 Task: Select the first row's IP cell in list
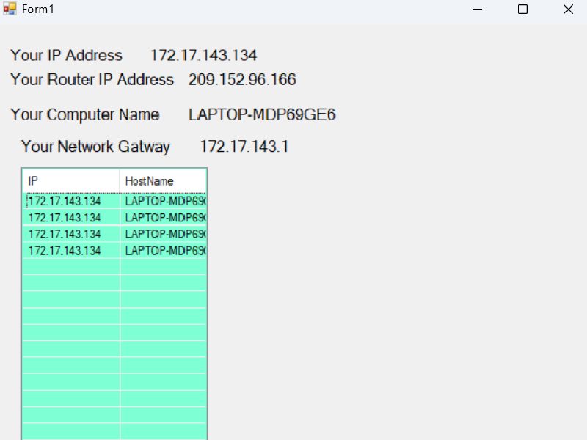point(65,201)
